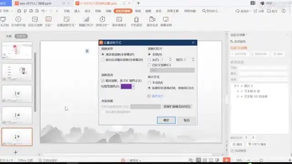292x164 pixels.
Task: Add a new slide with plus button
Action: click(16, 153)
